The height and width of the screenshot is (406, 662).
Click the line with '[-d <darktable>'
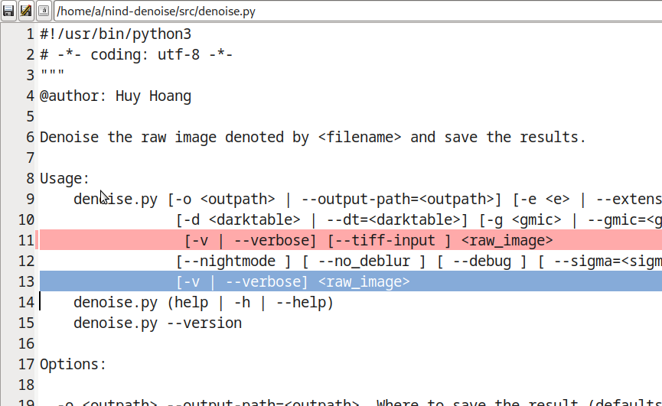(419, 220)
